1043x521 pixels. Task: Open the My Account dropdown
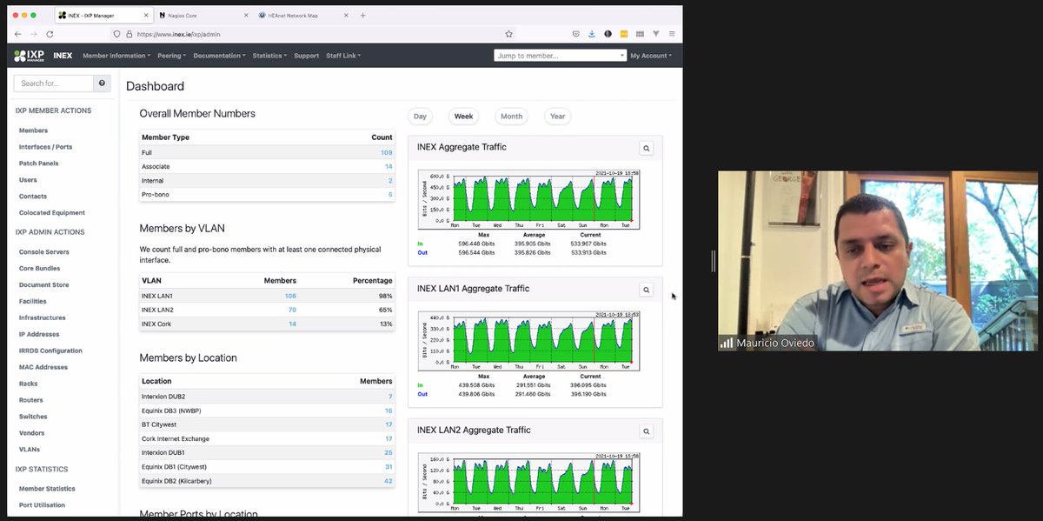(x=651, y=56)
